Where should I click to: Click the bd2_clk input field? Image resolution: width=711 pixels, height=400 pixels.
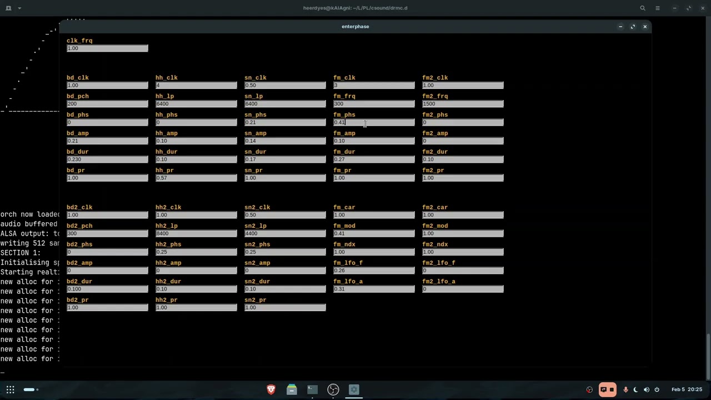point(107,215)
